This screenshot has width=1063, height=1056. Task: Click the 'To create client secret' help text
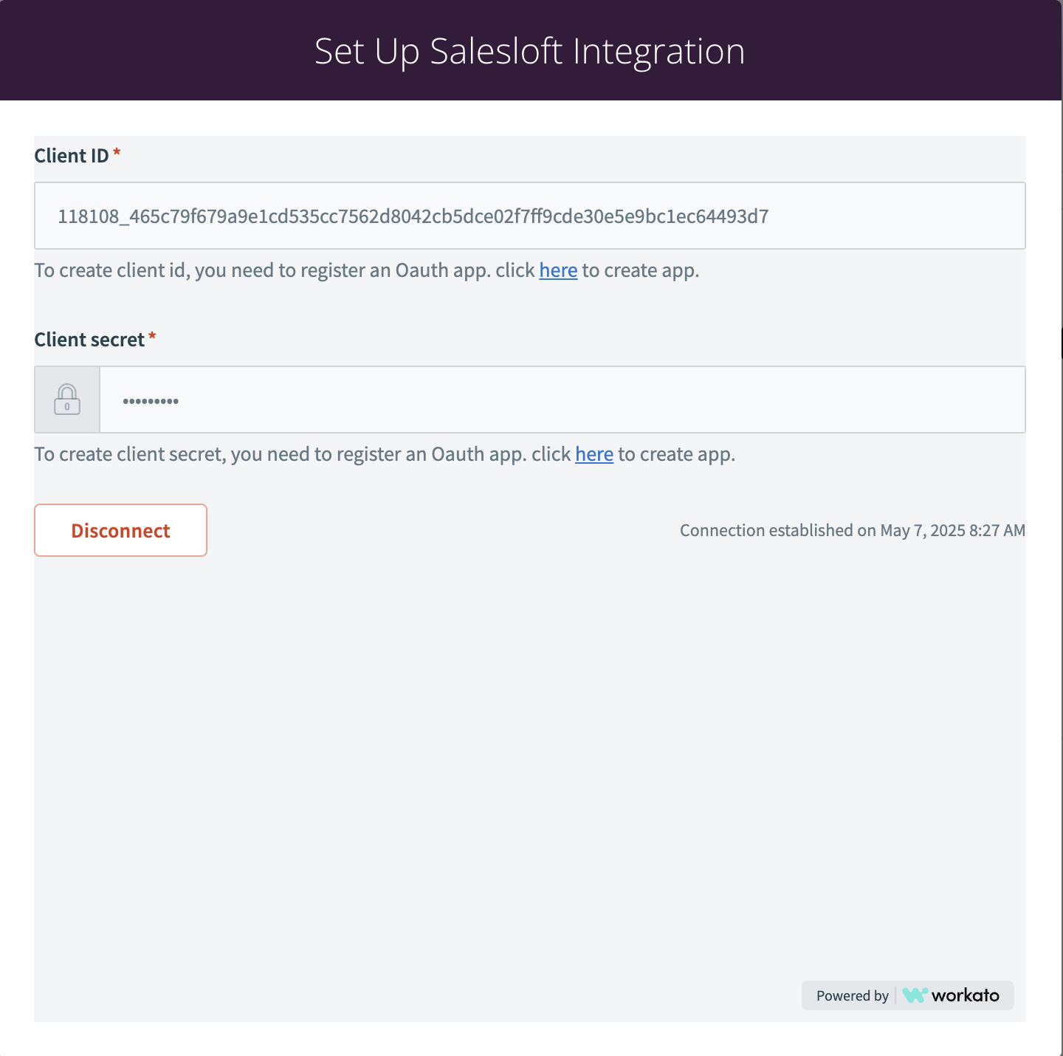[x=385, y=454]
